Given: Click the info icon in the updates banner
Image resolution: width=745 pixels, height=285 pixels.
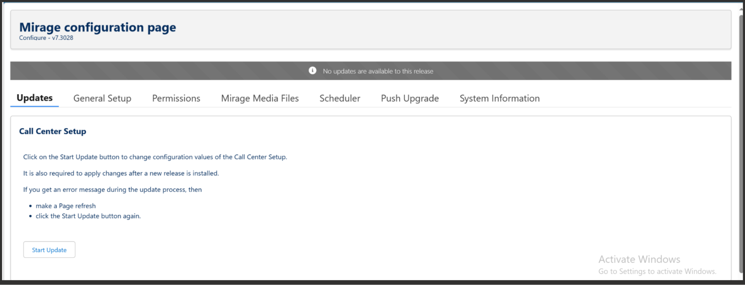Looking at the screenshot, I should tap(312, 71).
